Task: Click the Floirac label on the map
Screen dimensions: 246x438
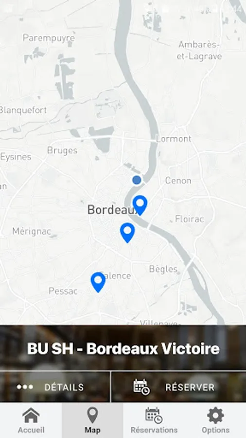Action: pyautogui.click(x=190, y=219)
